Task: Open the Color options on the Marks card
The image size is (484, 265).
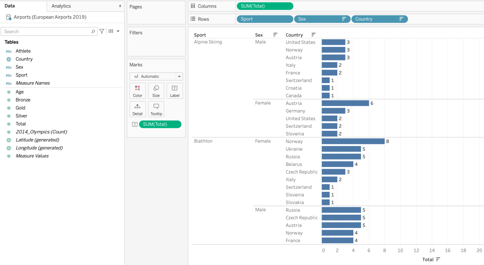Action: 137,91
